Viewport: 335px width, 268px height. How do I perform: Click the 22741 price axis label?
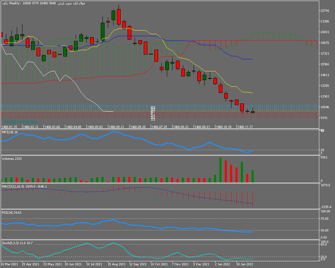tap(325, 10)
